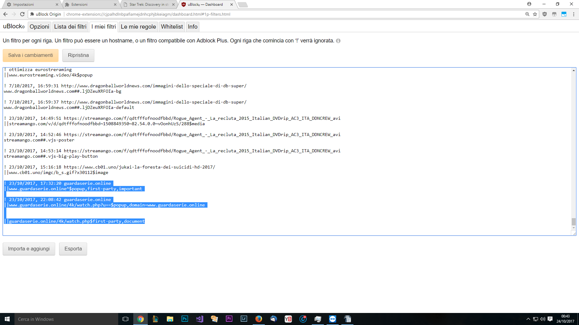This screenshot has height=325, width=579.
Task: Expand notification icons in the system tray
Action: (x=528, y=319)
